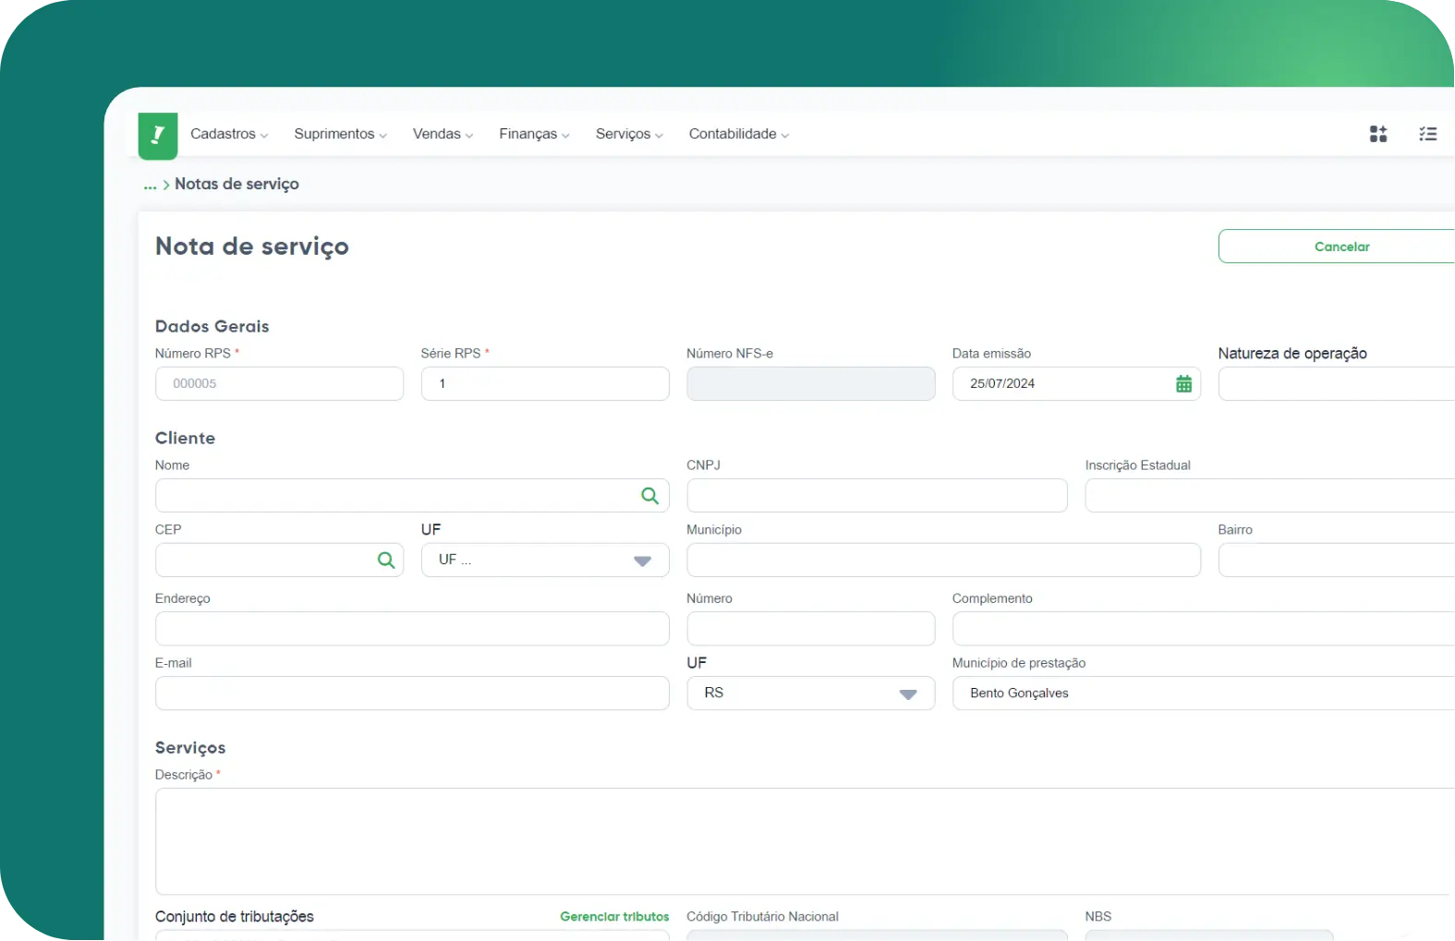Screen dimensions: 1455x941
Task: Open the checklist tasks icon in header
Action: (x=1428, y=134)
